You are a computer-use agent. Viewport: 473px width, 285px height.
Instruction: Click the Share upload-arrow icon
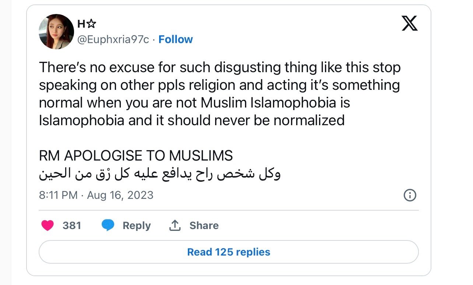point(175,225)
